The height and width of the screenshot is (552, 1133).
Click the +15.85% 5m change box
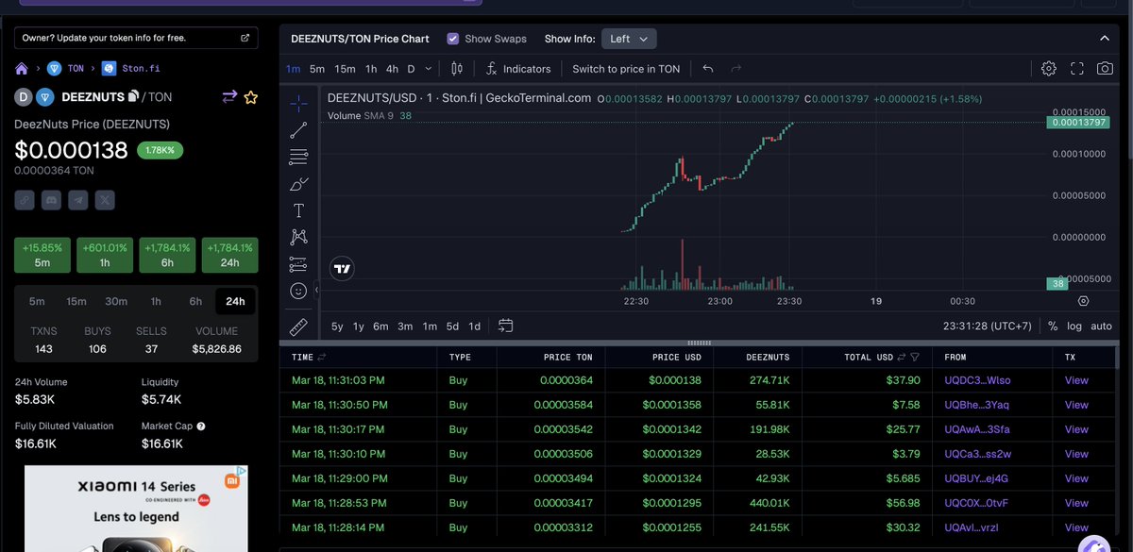click(x=42, y=255)
